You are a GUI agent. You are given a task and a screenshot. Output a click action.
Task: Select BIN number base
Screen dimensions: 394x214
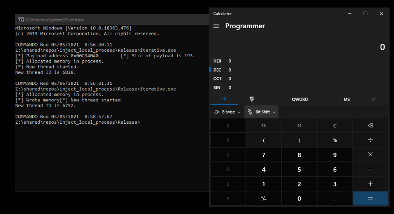pos(218,88)
